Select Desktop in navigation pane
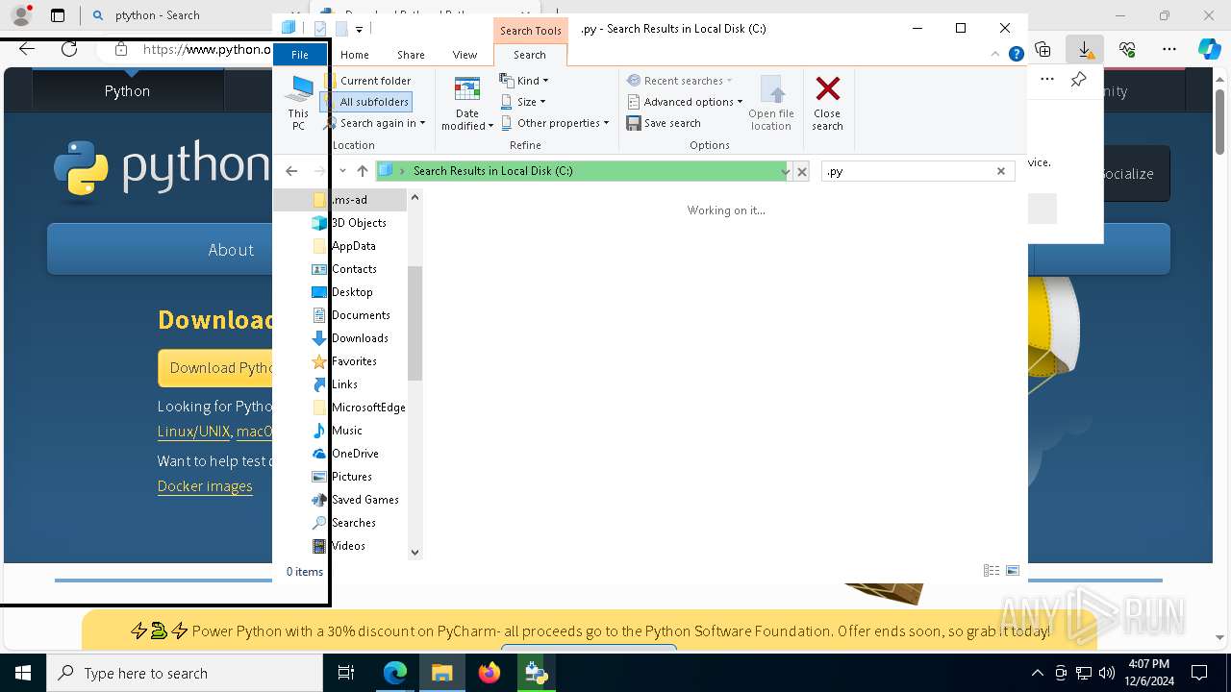The image size is (1231, 692). pos(352,292)
